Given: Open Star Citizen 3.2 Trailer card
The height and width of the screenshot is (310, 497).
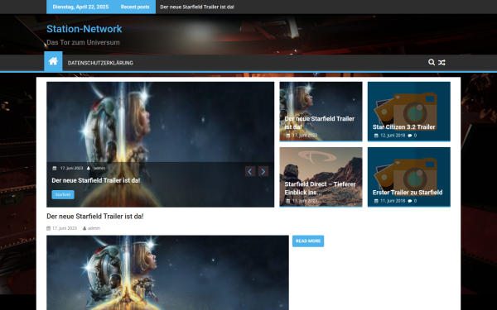Looking at the screenshot, I should point(409,112).
